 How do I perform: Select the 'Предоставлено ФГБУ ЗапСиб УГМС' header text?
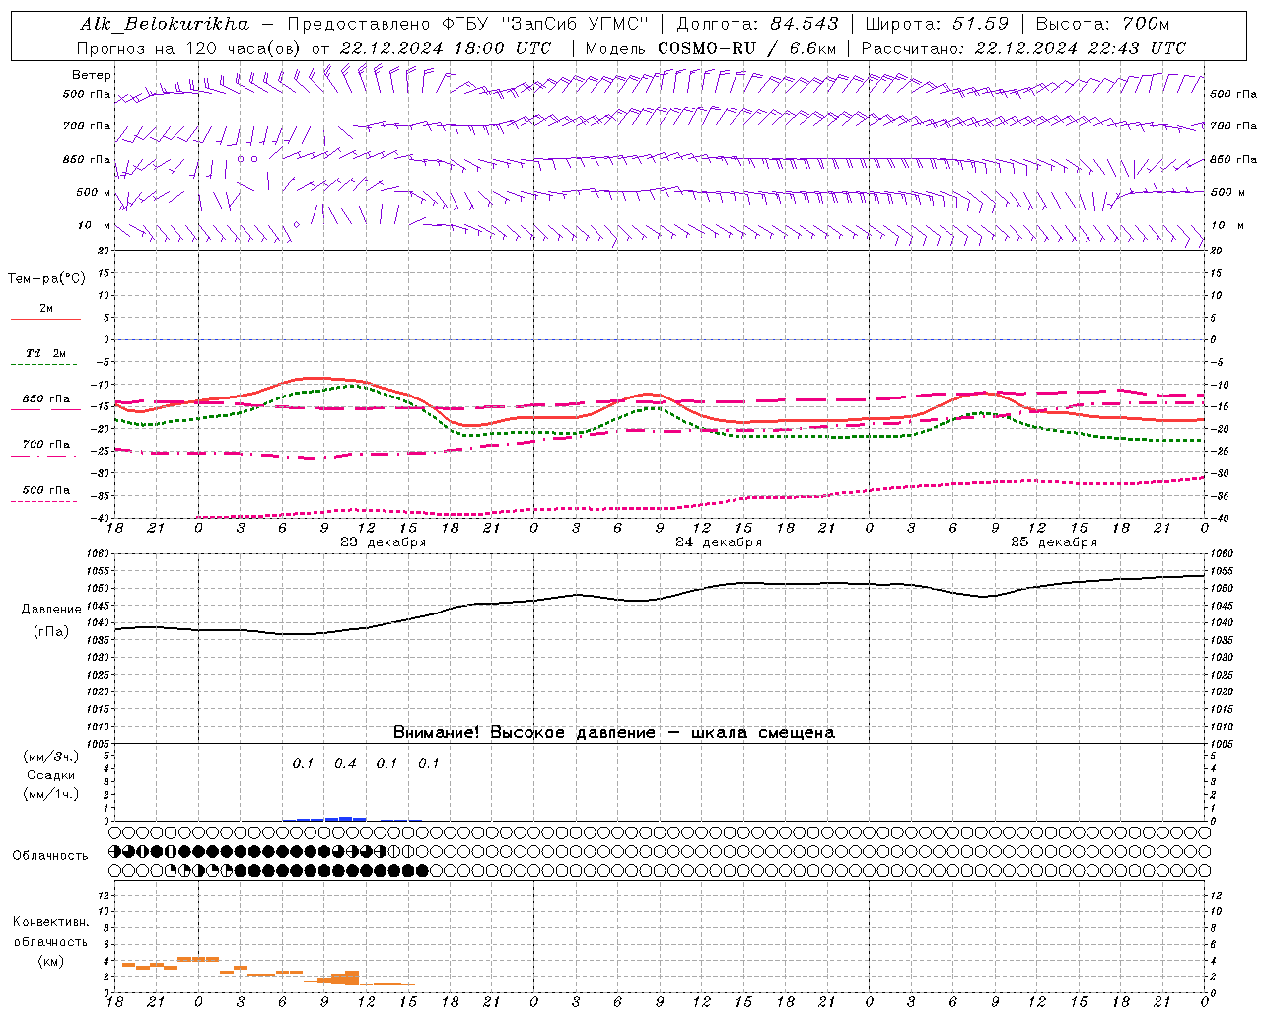pyautogui.click(x=467, y=24)
